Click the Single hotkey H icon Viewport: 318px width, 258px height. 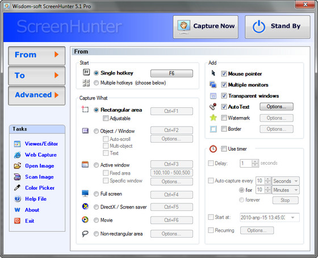86,72
